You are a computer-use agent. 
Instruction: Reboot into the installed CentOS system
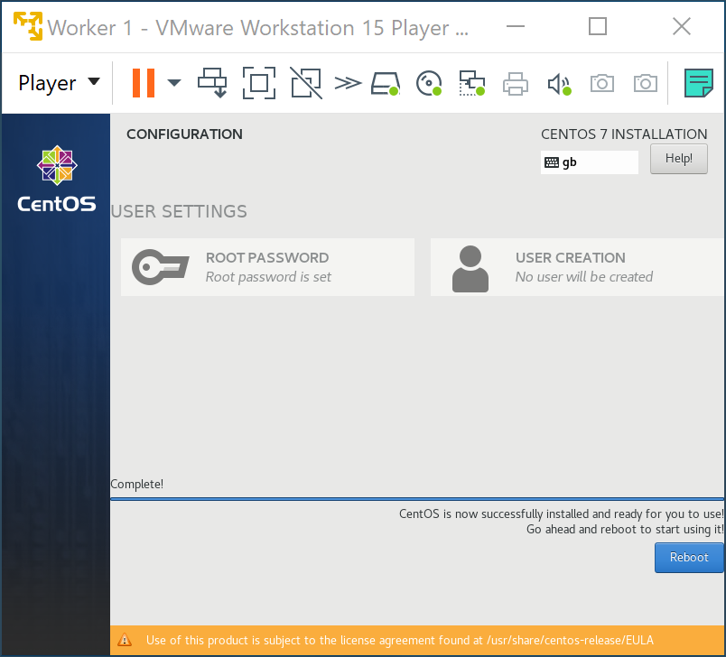coord(688,557)
